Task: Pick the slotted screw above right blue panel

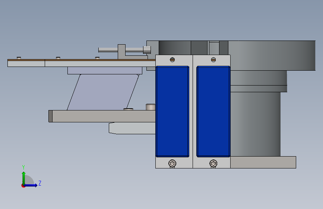Action: 213,60
